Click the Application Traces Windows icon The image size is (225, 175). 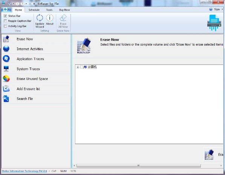[x=6, y=59]
